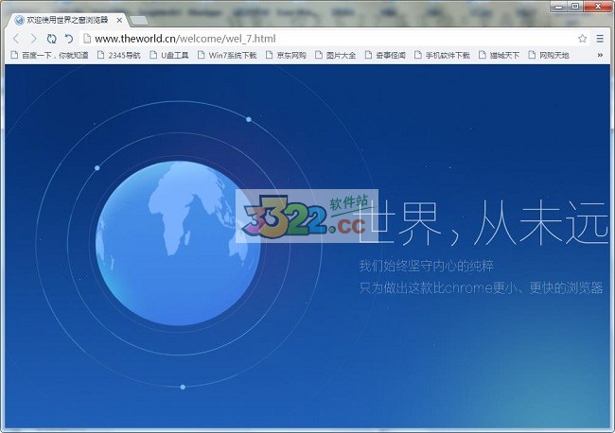Click the text 只为做出这款比chrome更小、更快的浏览器
The height and width of the screenshot is (433, 615).
pos(481,288)
